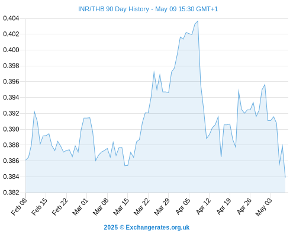Select the Mar 15 date axis label
Viewport: 293px width, 237px height.
tap(121, 207)
